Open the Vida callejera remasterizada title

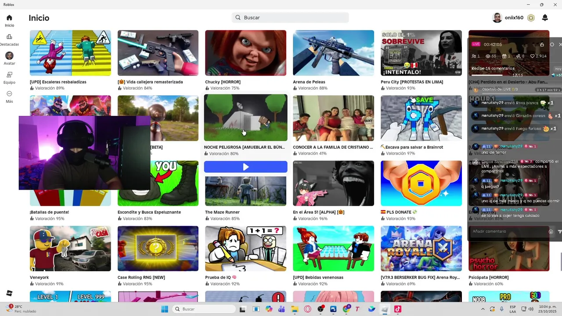[x=150, y=82]
